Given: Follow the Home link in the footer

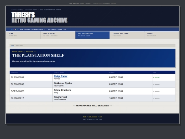Looking at the screenshot, I should [x=85, y=117].
